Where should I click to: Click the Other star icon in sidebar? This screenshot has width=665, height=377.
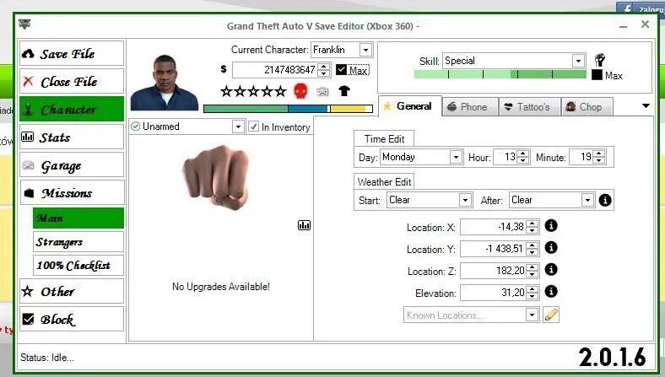click(x=28, y=291)
